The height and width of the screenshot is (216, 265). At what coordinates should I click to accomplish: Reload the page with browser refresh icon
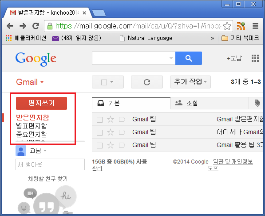tap(36, 26)
